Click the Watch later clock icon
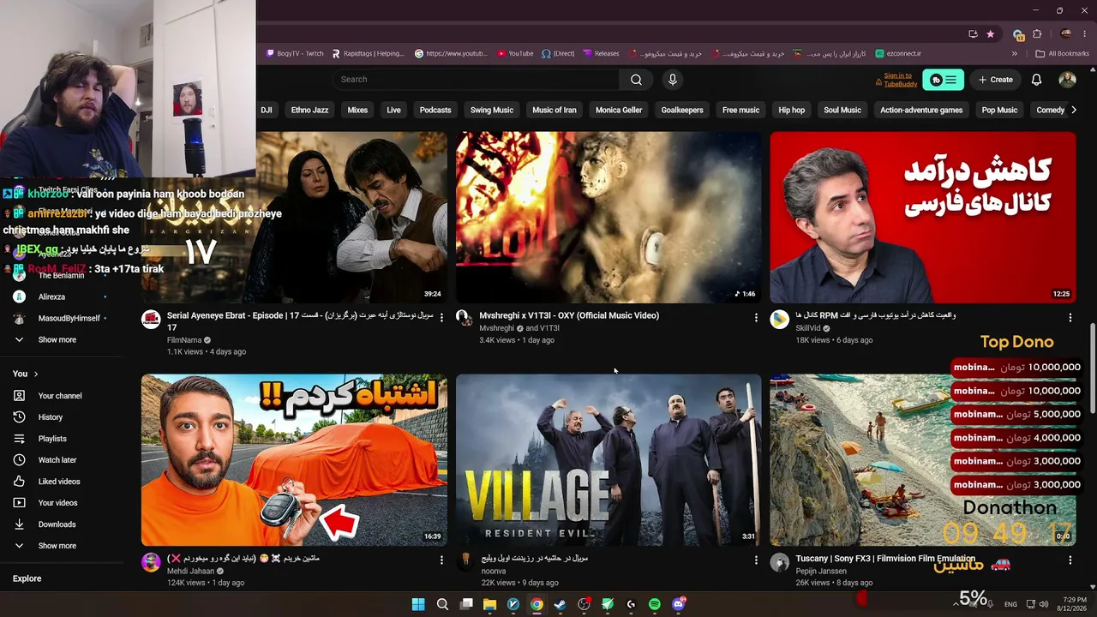The image size is (1097, 617). 19,460
